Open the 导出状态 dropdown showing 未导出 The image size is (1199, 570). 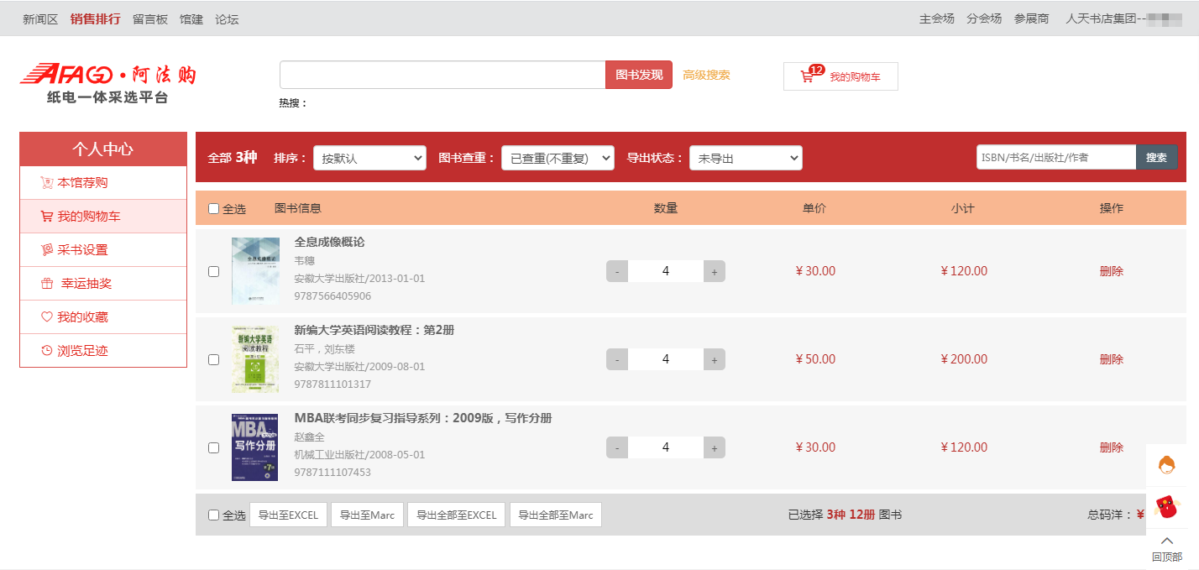pyautogui.click(x=746, y=158)
